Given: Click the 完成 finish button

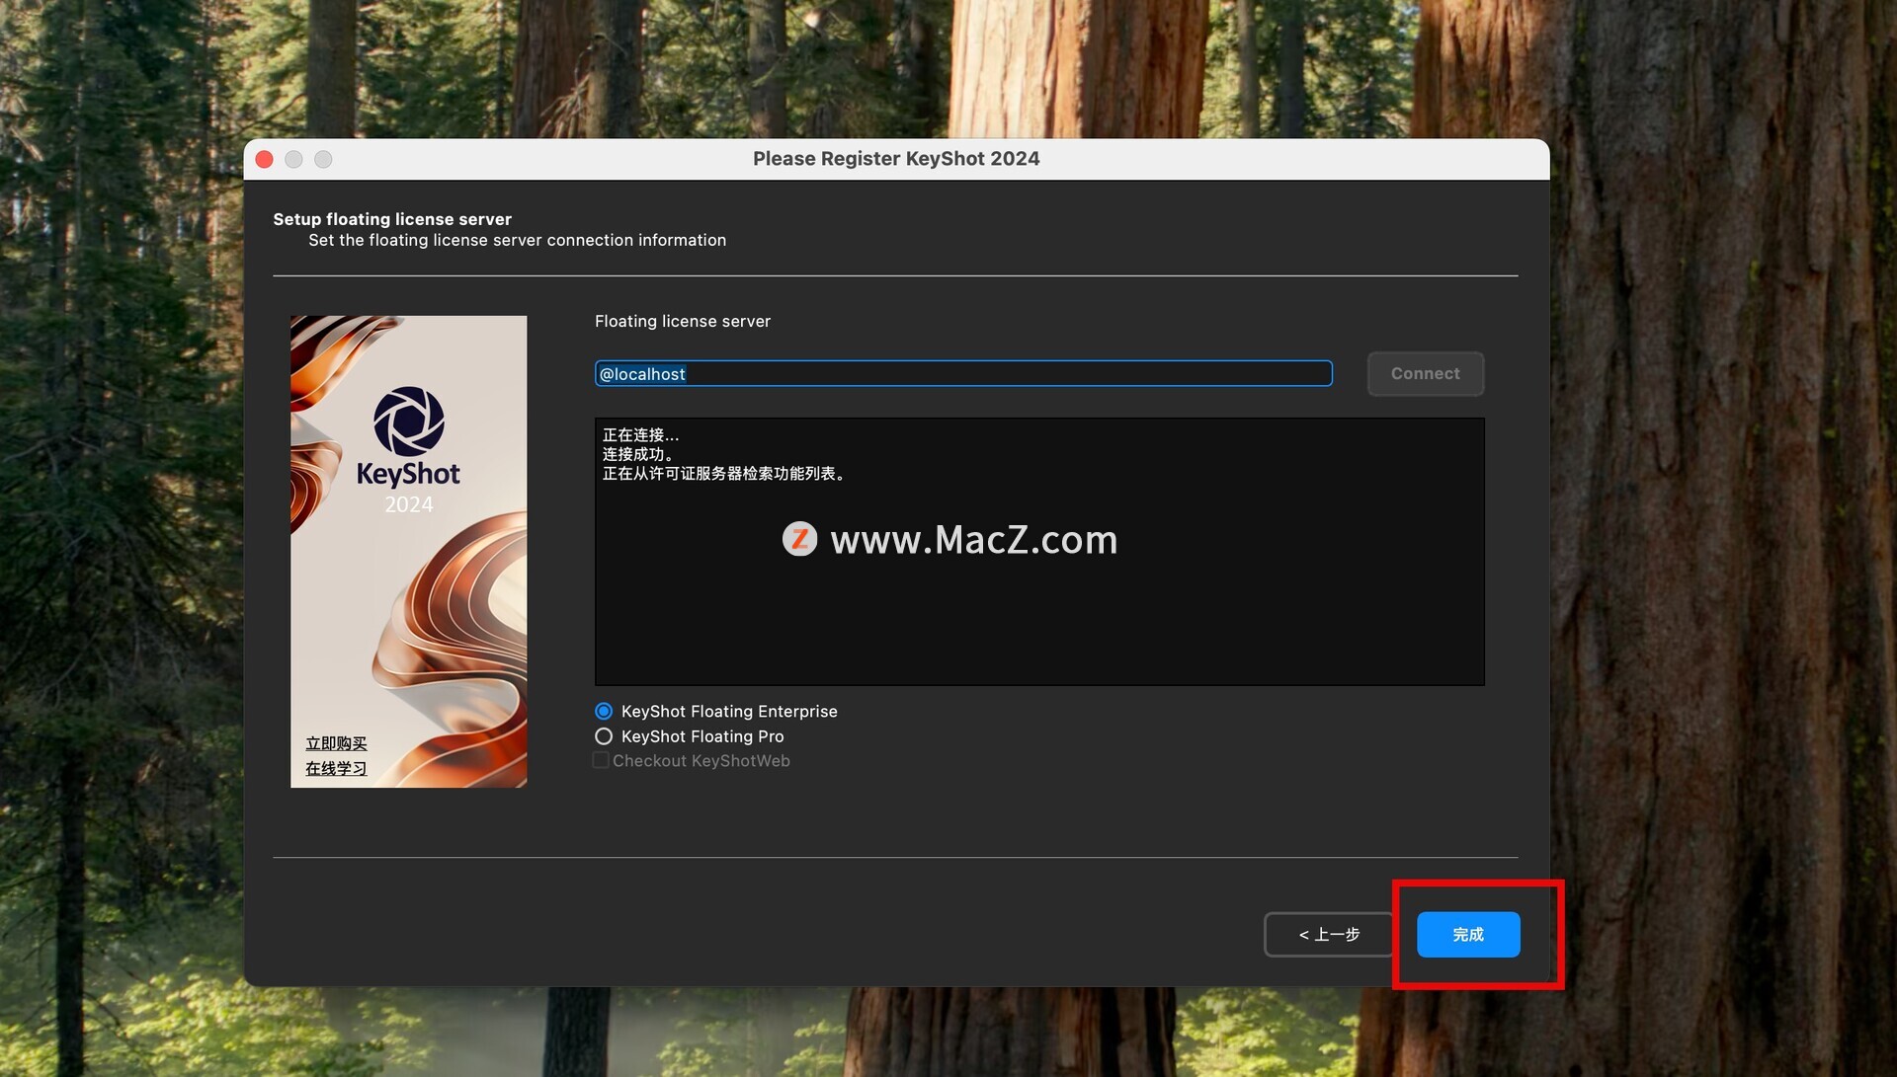Looking at the screenshot, I should click(1468, 934).
